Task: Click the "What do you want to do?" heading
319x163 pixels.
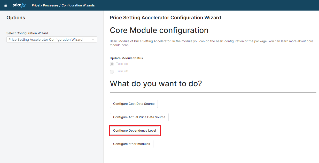Action: pyautogui.click(x=155, y=83)
